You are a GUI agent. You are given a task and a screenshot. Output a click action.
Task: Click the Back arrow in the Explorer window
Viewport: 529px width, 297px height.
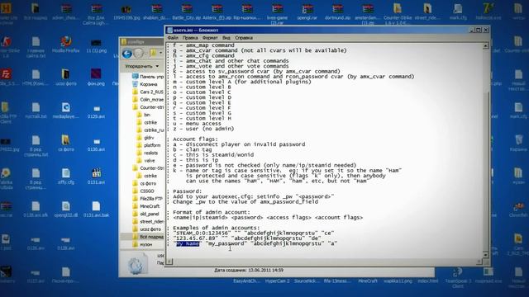click(127, 54)
